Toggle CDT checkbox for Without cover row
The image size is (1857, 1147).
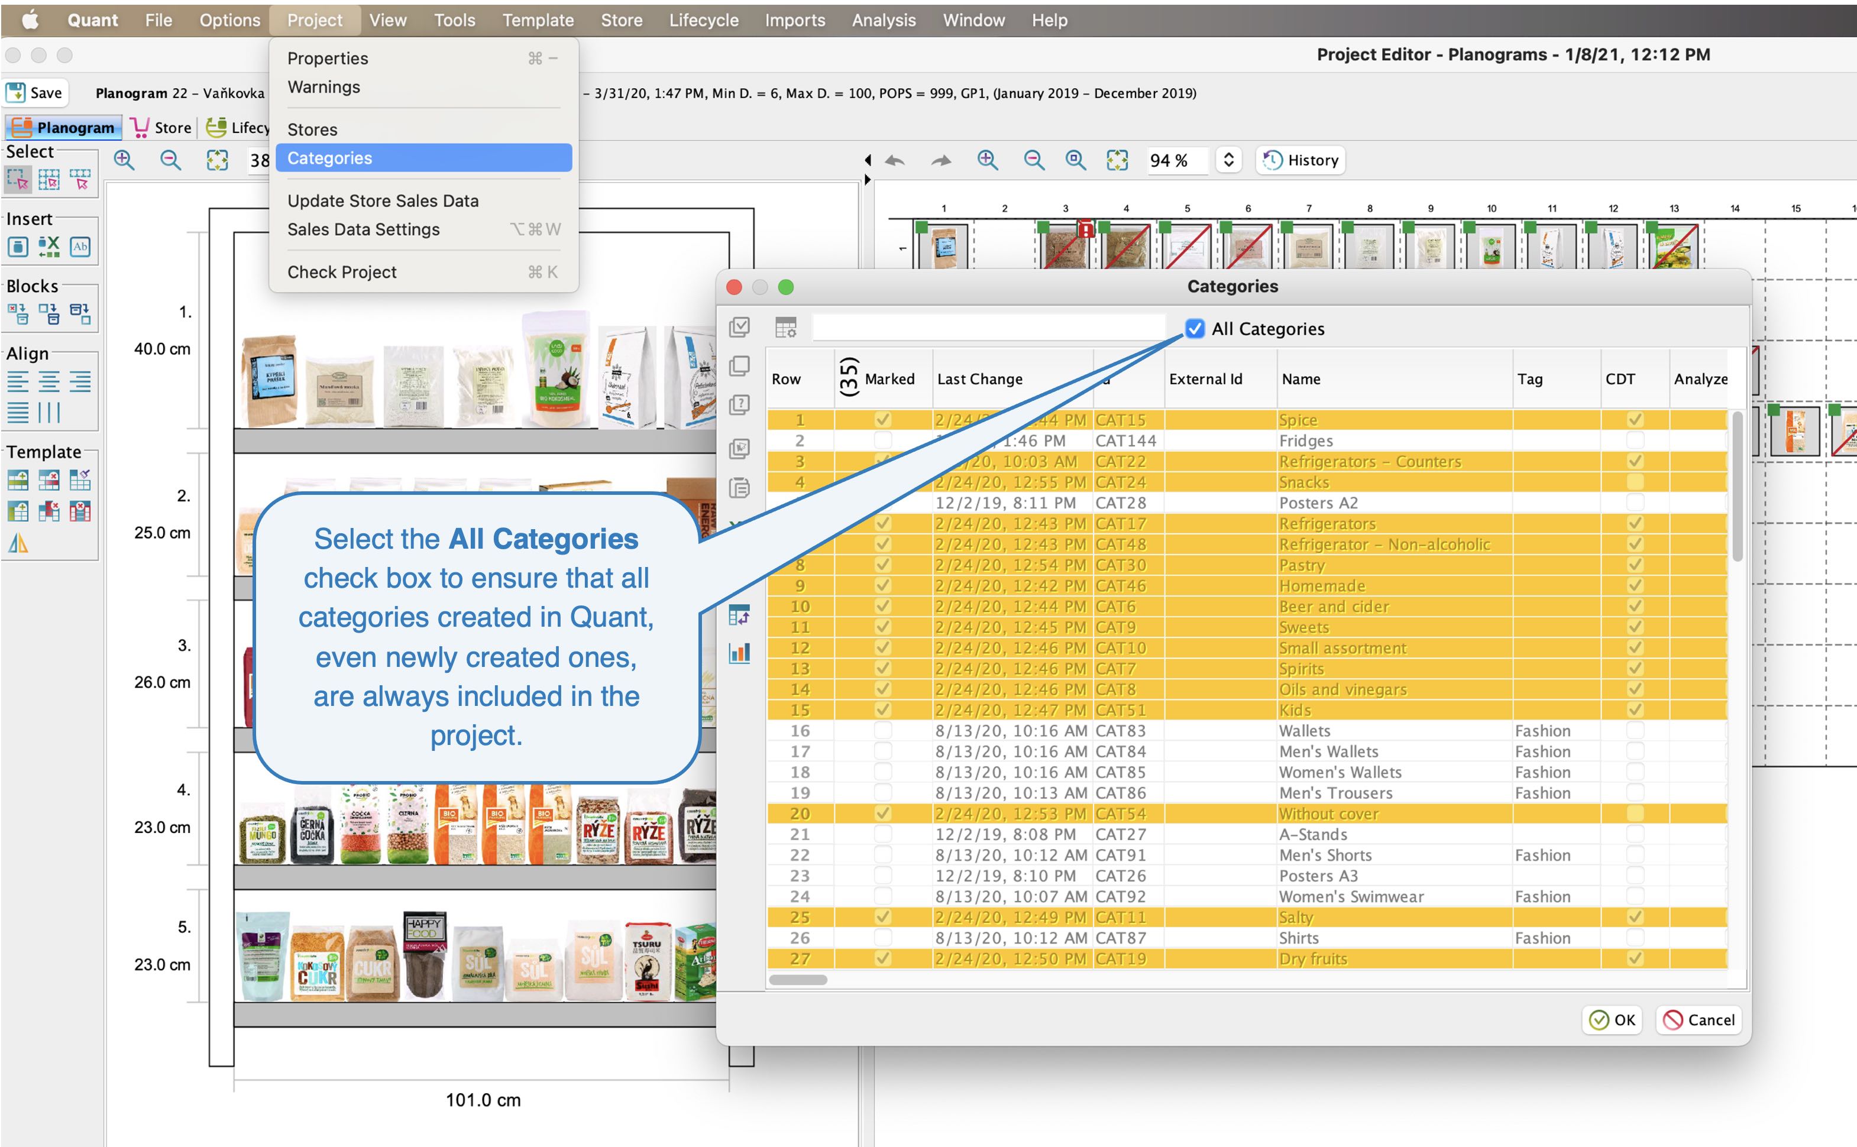[x=1635, y=813]
